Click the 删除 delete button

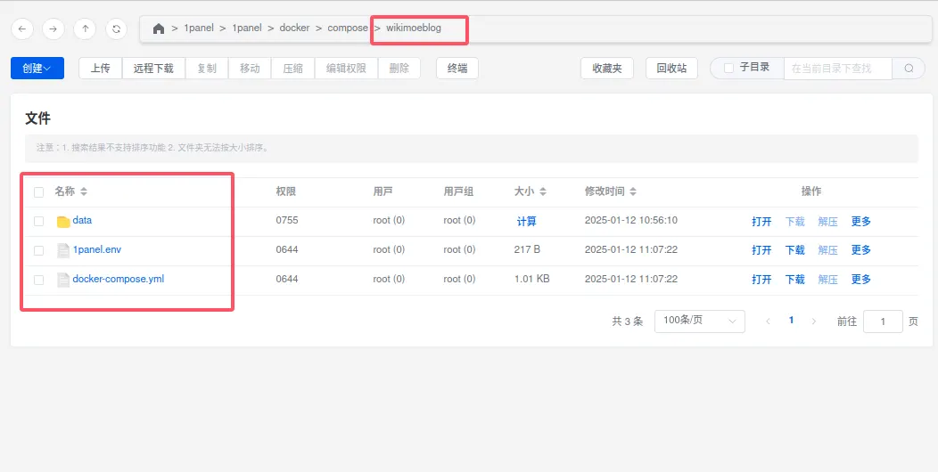(x=399, y=68)
